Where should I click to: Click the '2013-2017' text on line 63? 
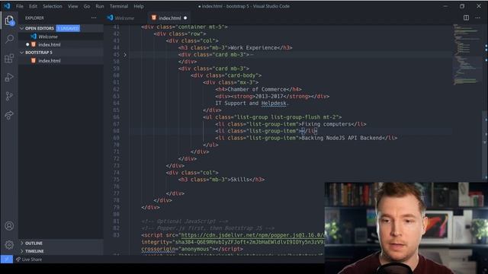point(269,97)
